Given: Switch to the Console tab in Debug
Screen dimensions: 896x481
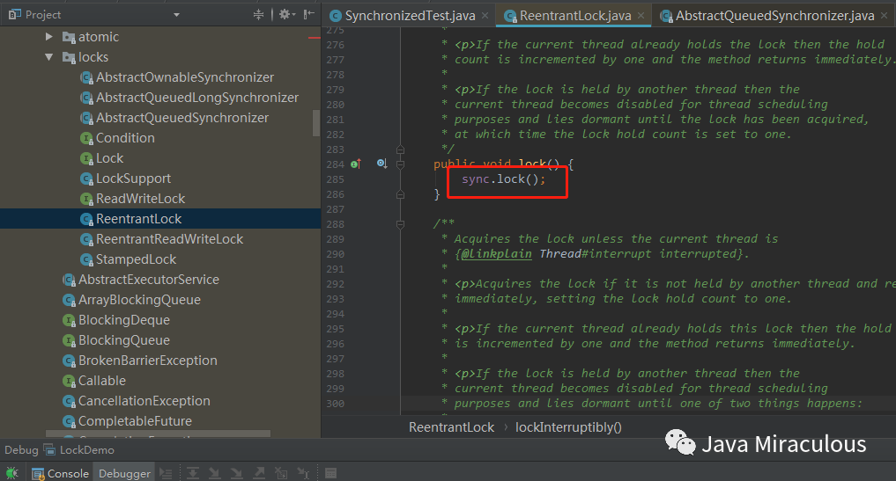Looking at the screenshot, I should coord(61,474).
